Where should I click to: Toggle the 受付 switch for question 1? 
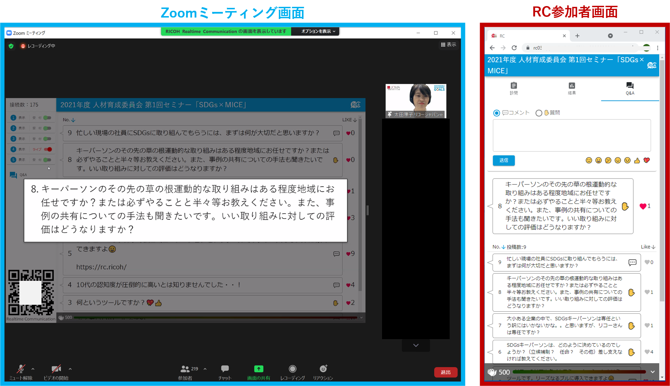tap(47, 118)
